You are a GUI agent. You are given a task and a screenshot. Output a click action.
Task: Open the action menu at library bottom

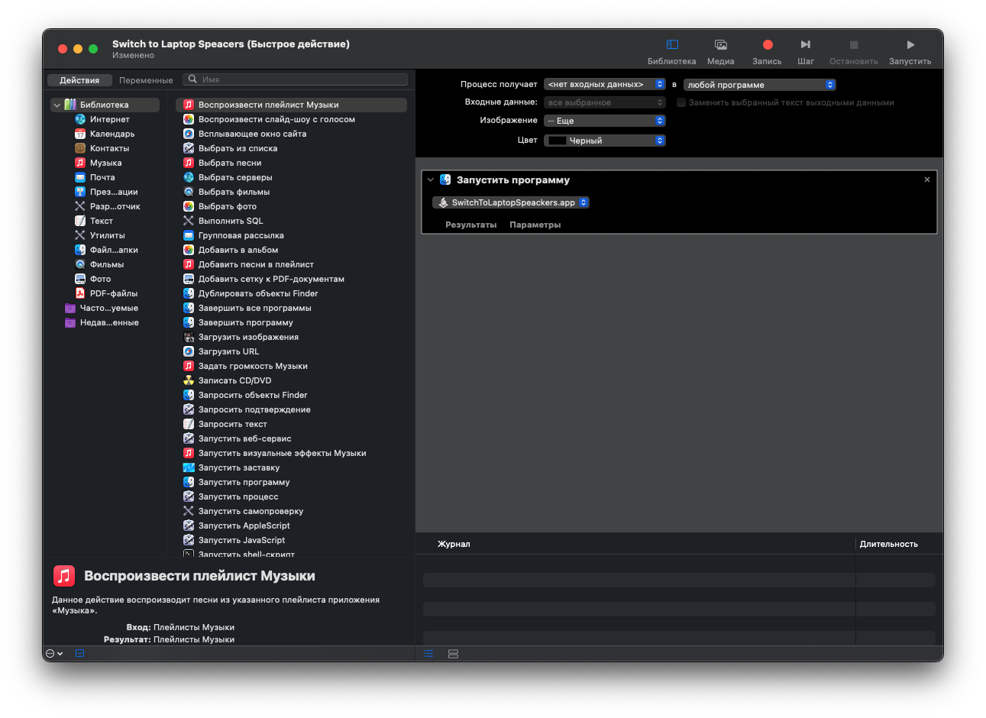pyautogui.click(x=54, y=654)
